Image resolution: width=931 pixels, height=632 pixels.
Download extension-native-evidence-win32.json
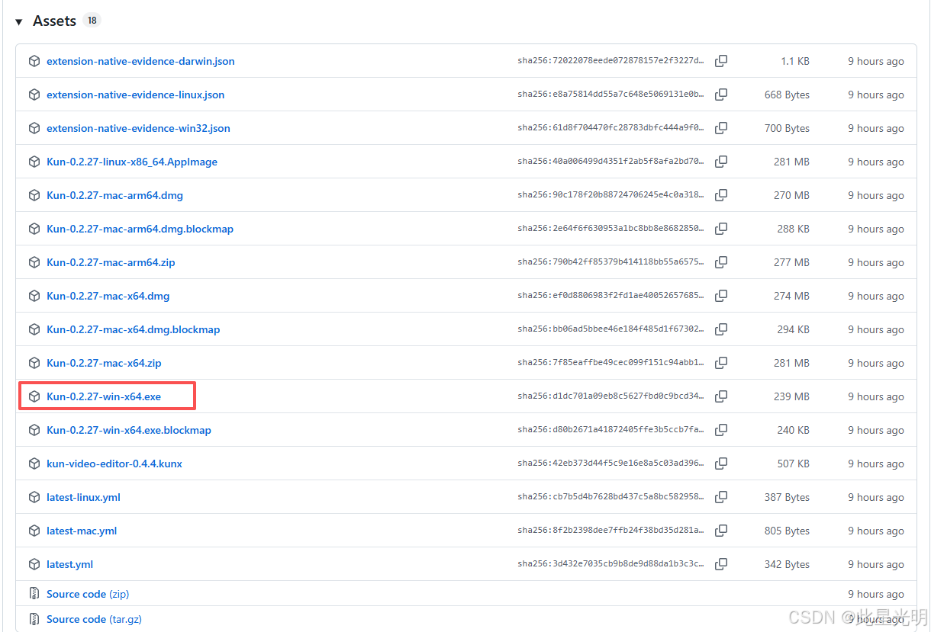click(138, 128)
